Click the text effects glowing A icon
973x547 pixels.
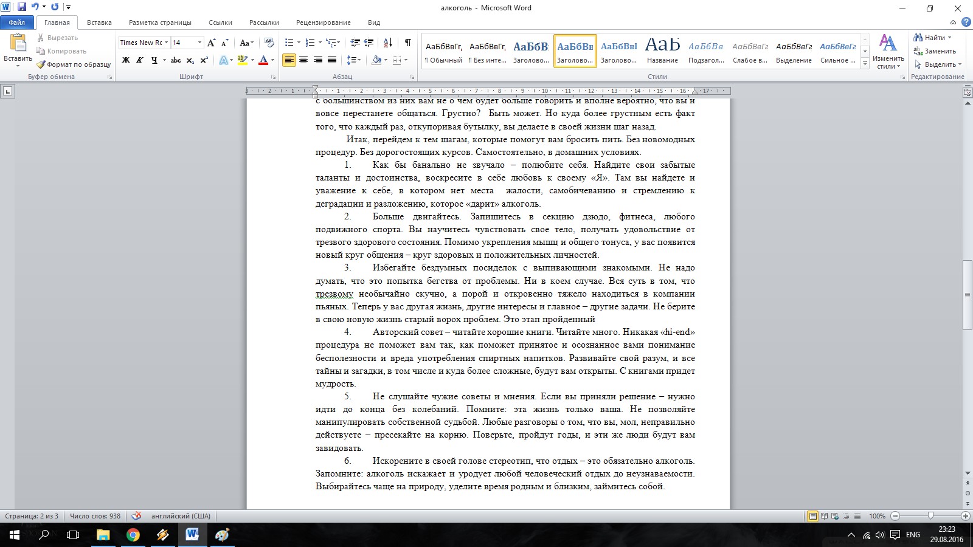coord(223,60)
